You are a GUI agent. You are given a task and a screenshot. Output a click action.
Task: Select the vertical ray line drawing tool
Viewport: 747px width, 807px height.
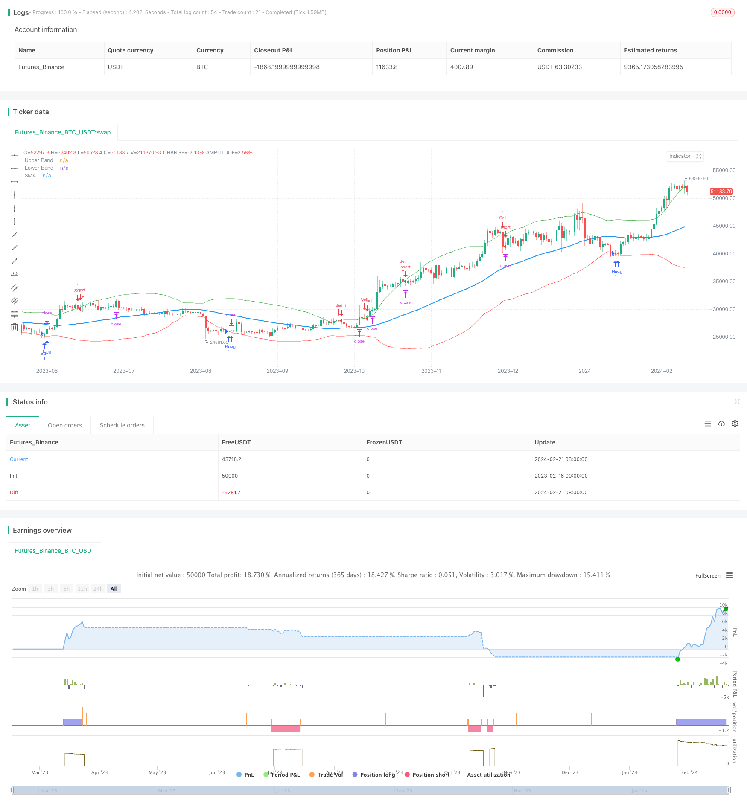point(15,208)
